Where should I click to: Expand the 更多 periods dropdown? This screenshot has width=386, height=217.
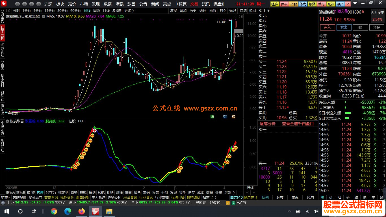coord(129,11)
